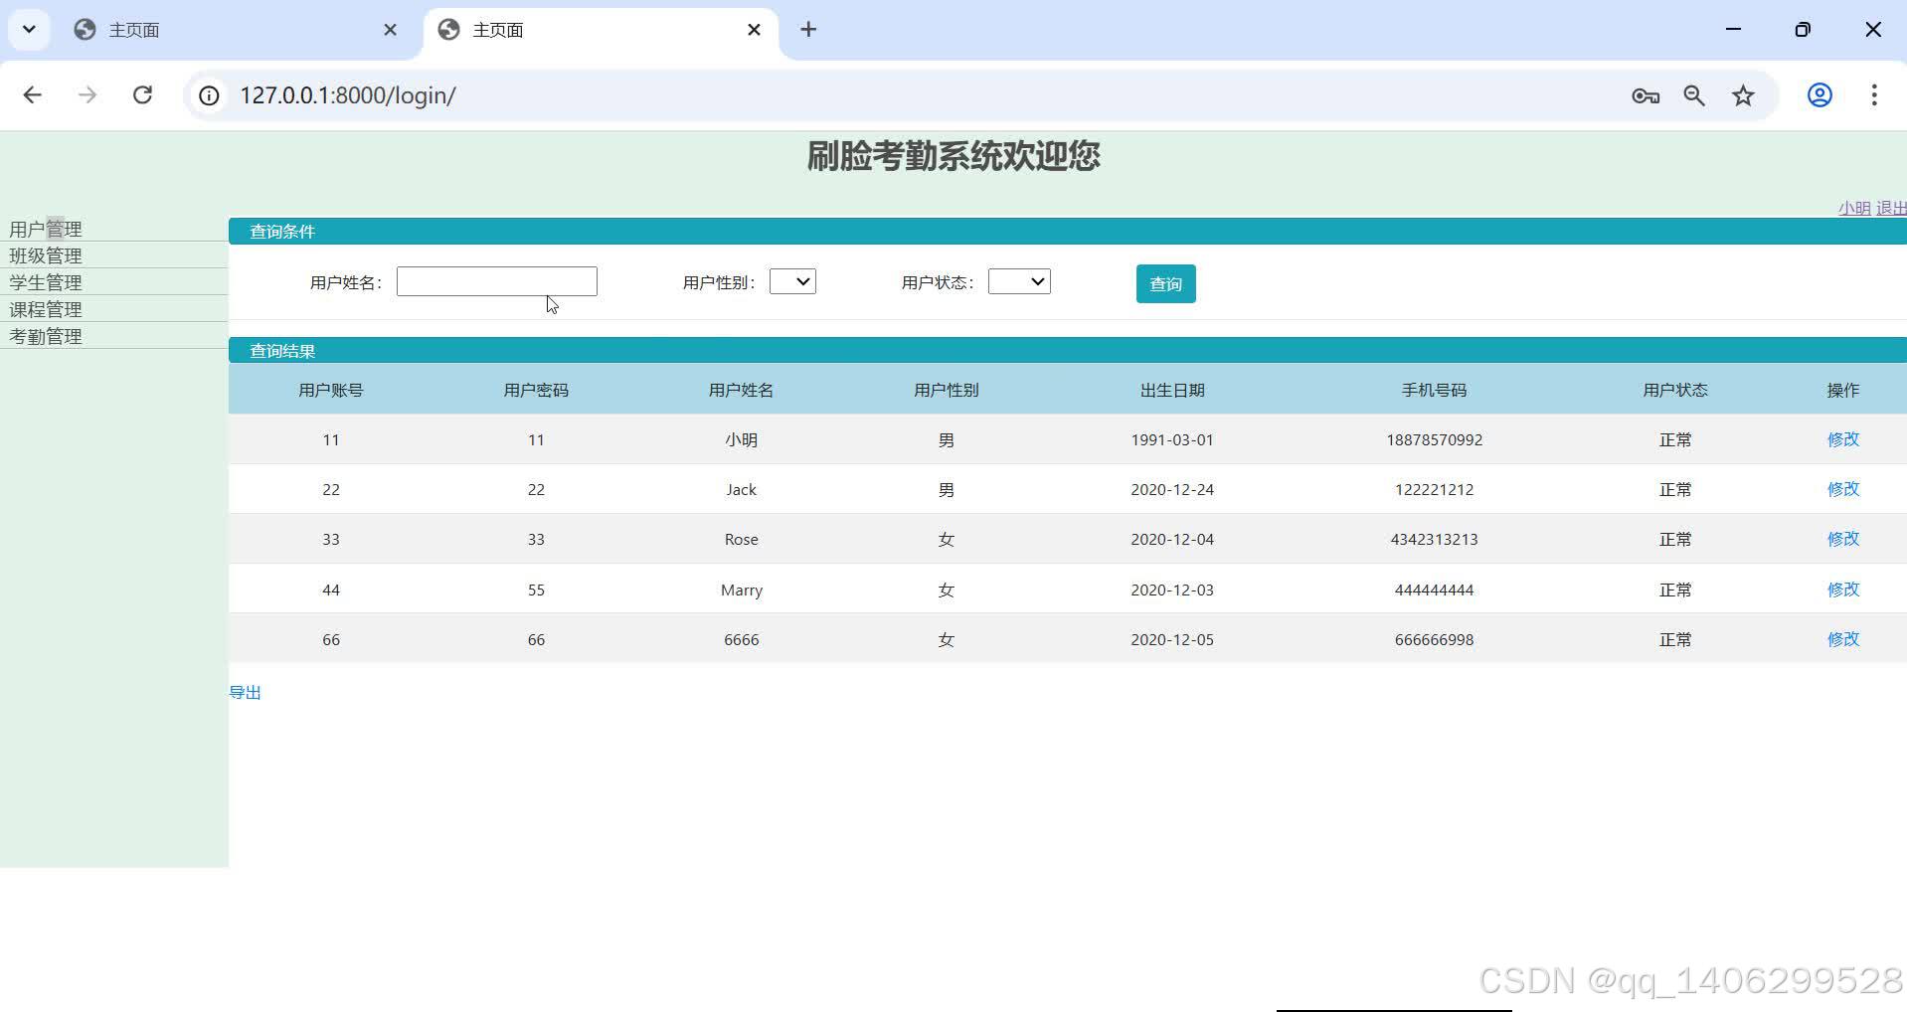Open the browser profile icon

[1820, 95]
